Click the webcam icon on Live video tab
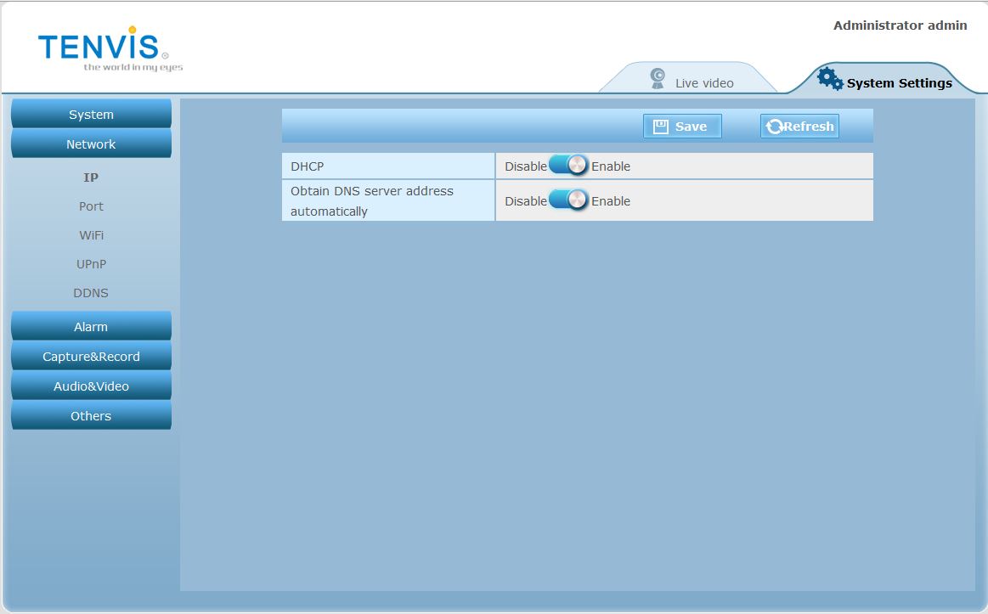The image size is (988, 614). coord(658,79)
